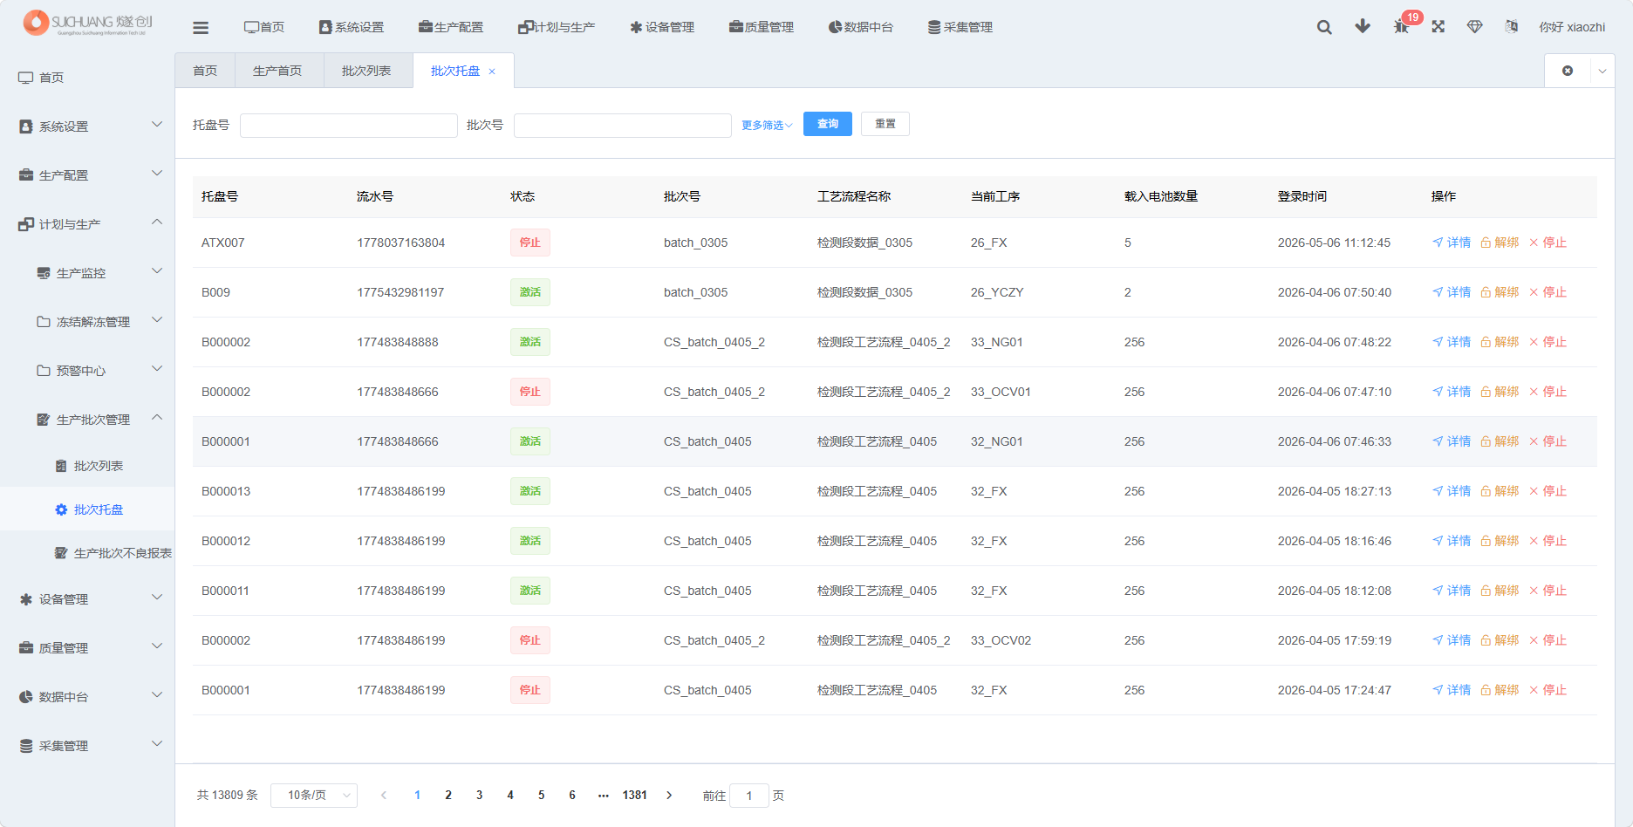
Task: Open 详情 for pallet B009 row
Action: 1452,292
